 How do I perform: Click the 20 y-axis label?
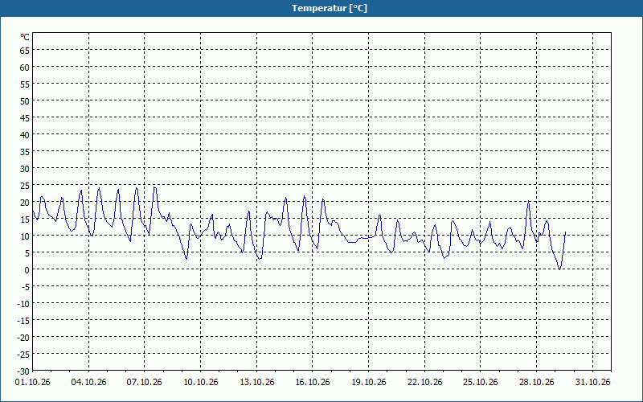pyautogui.click(x=25, y=203)
